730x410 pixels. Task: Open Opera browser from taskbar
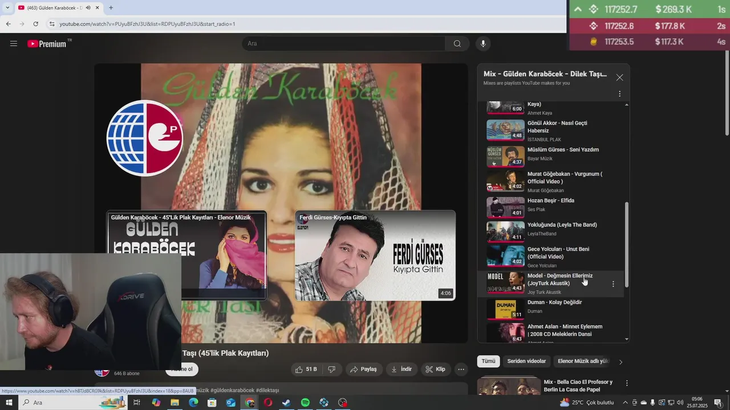(x=267, y=403)
